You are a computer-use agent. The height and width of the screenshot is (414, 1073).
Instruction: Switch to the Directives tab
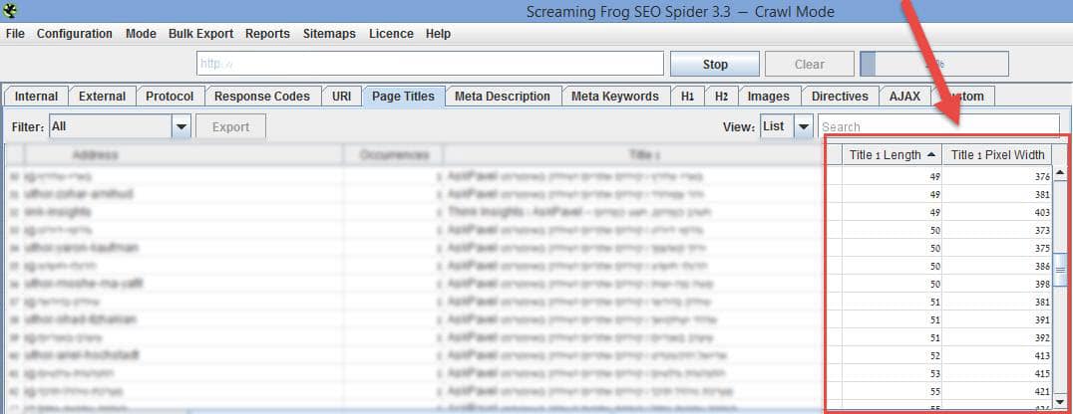840,97
